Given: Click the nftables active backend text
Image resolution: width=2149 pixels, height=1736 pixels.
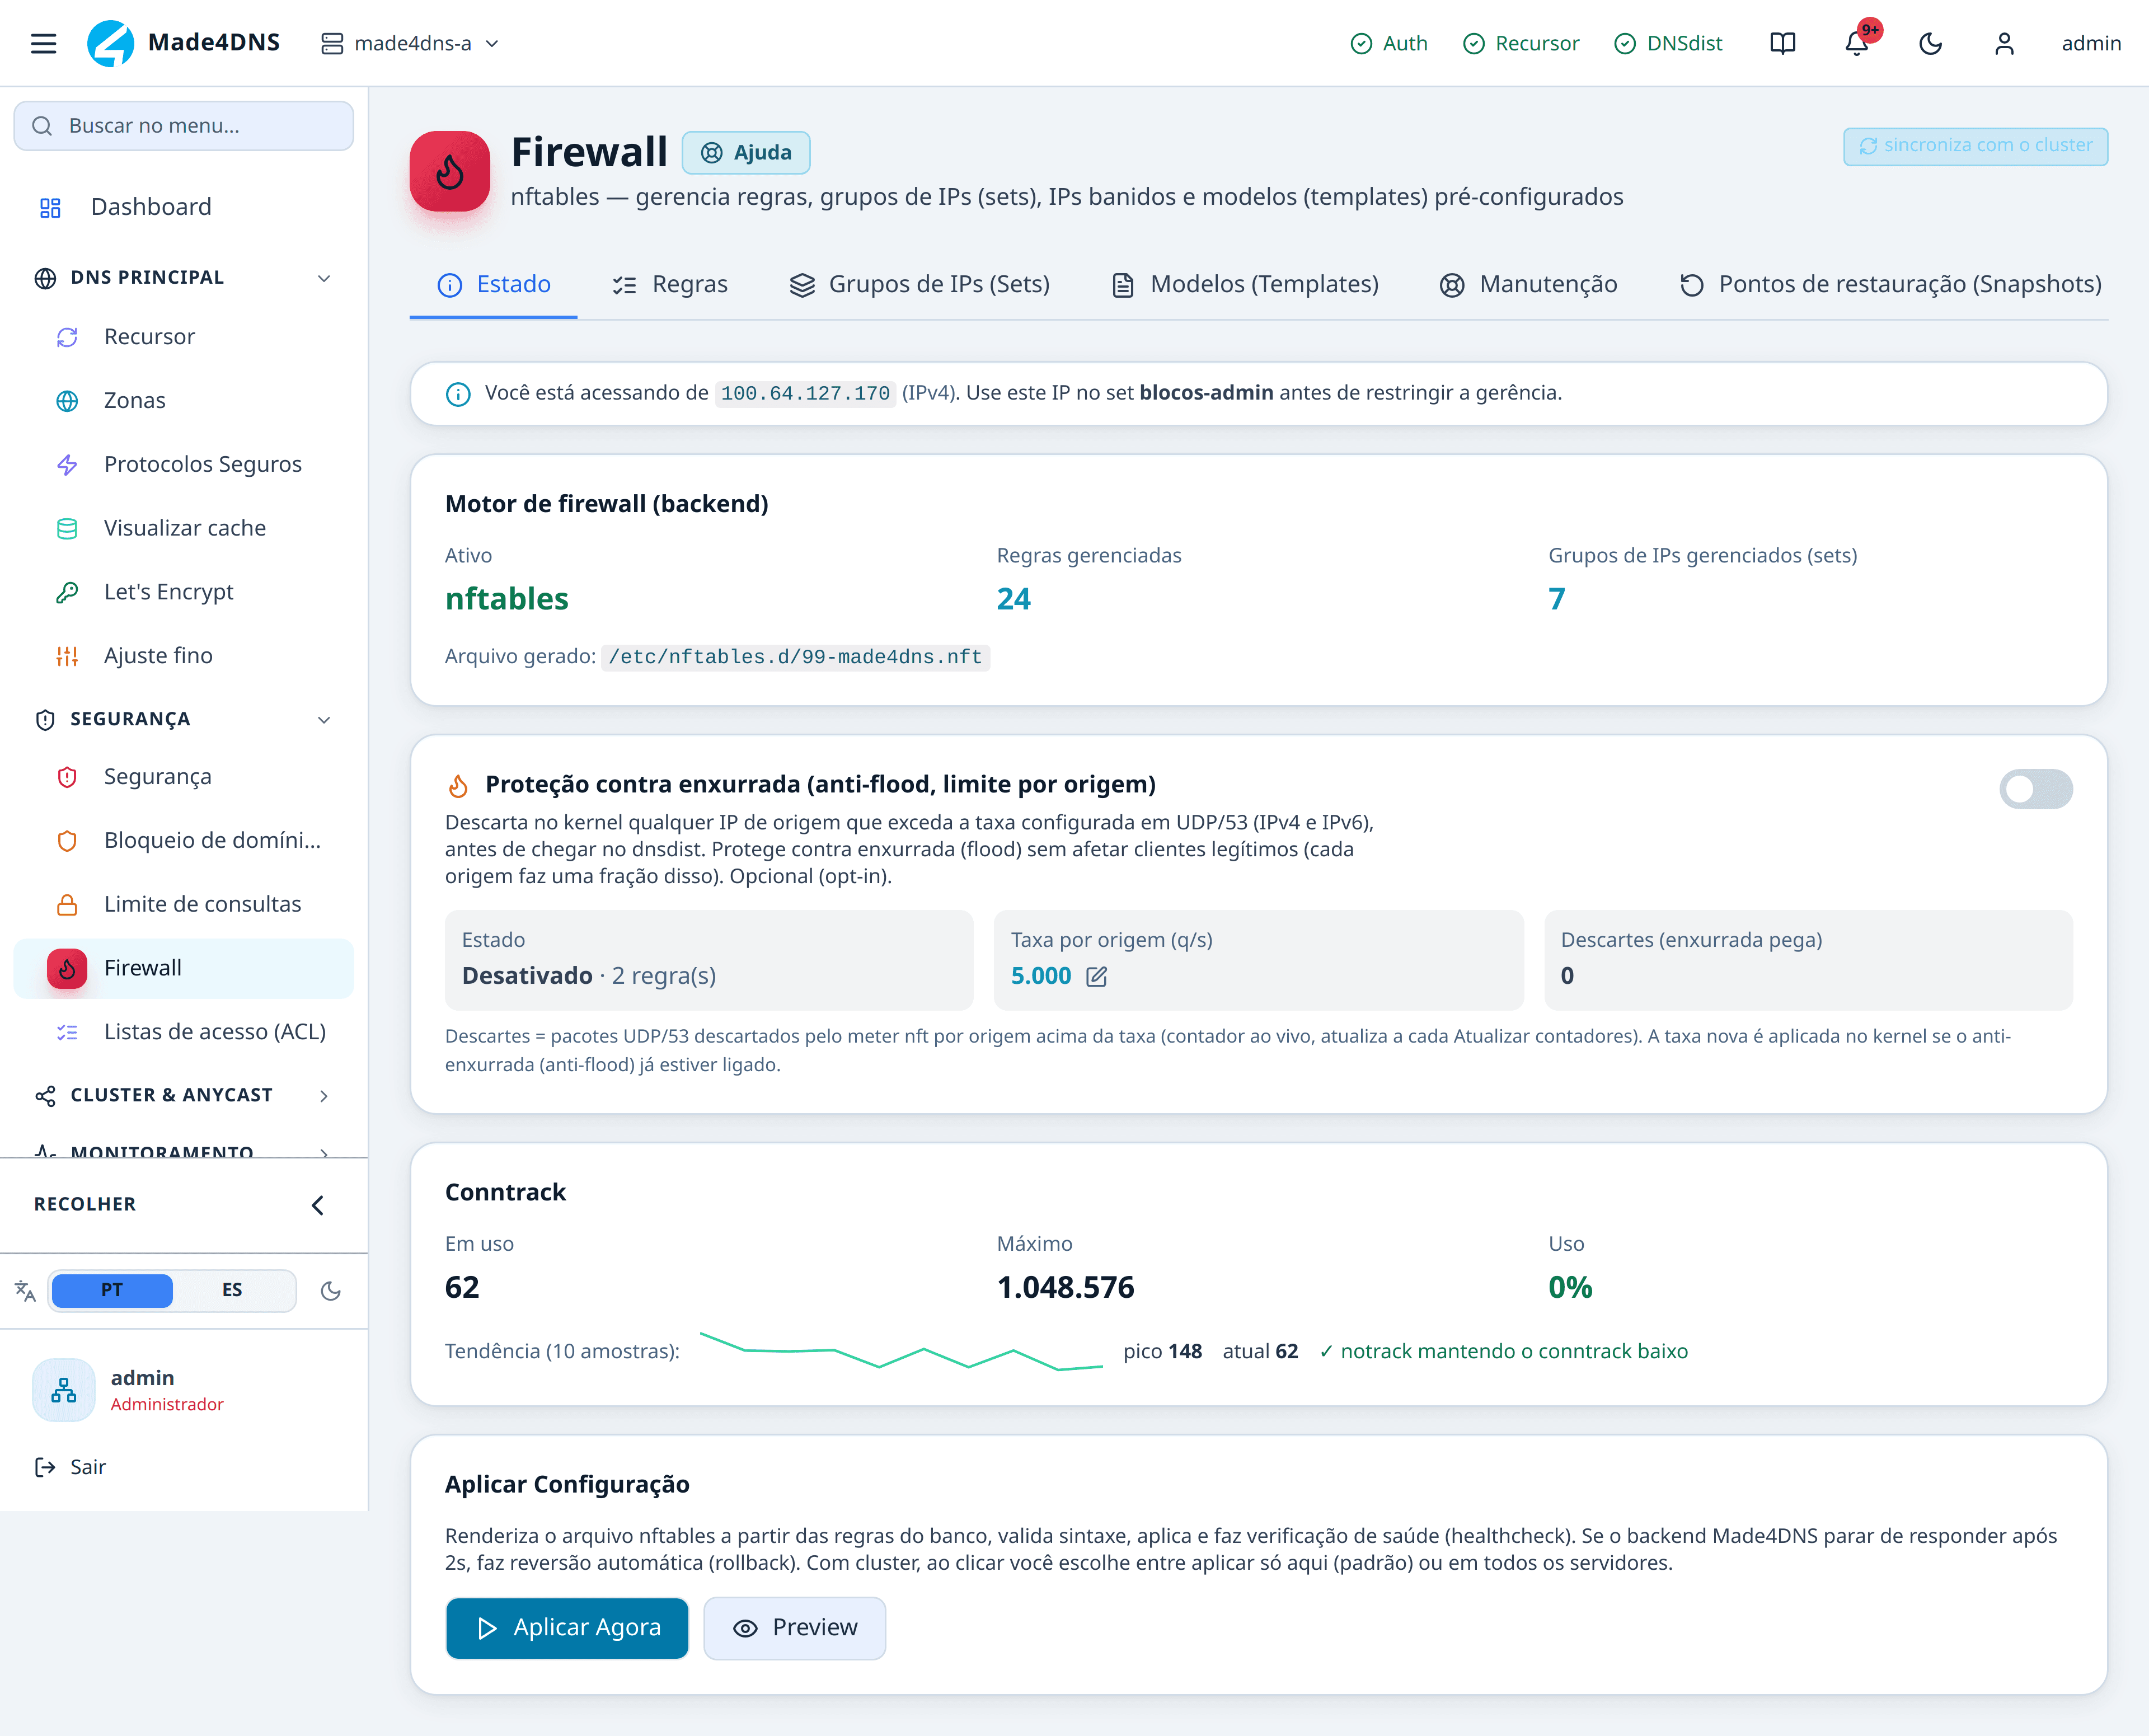Looking at the screenshot, I should point(507,599).
